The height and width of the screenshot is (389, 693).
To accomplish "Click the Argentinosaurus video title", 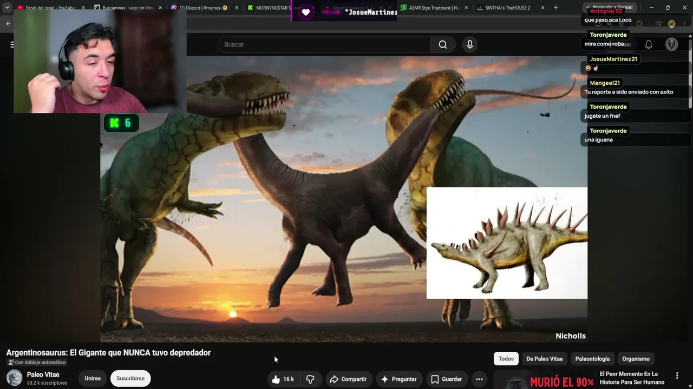I will [108, 353].
